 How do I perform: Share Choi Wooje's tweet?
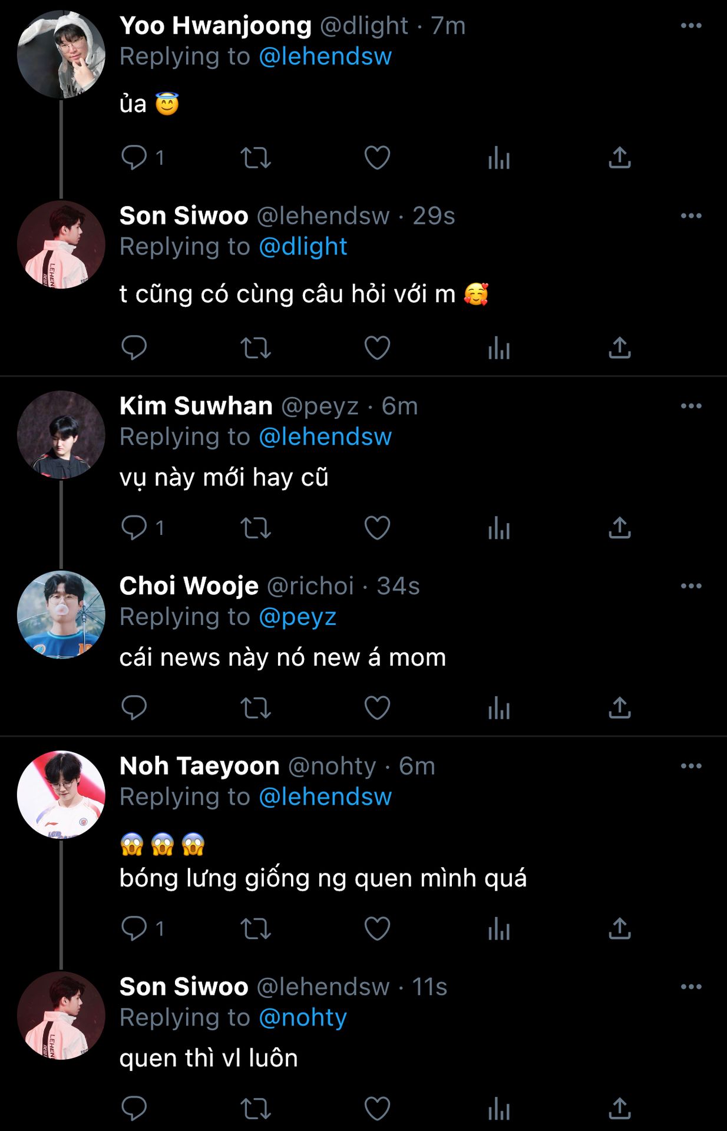tap(620, 707)
